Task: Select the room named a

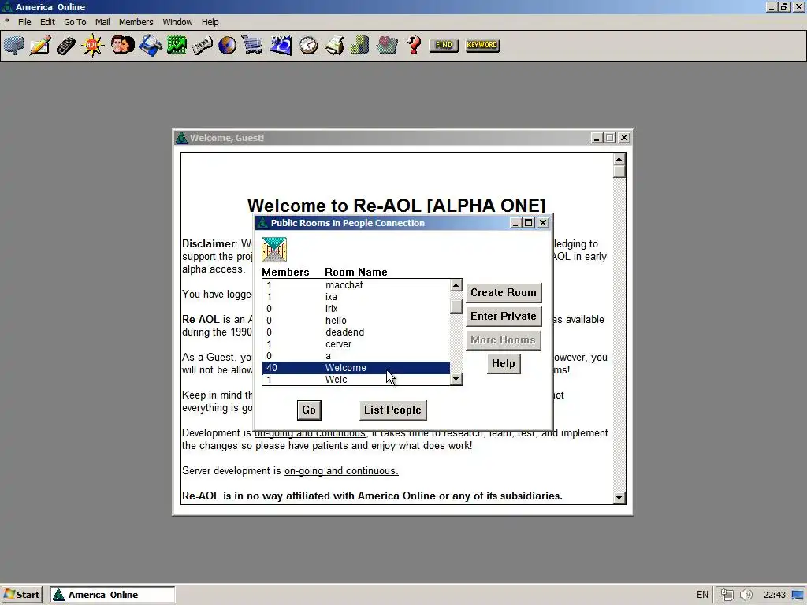Action: click(356, 356)
